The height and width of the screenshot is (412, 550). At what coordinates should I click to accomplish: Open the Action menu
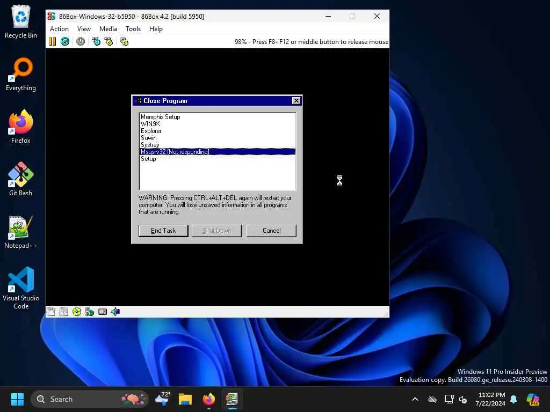click(x=59, y=29)
